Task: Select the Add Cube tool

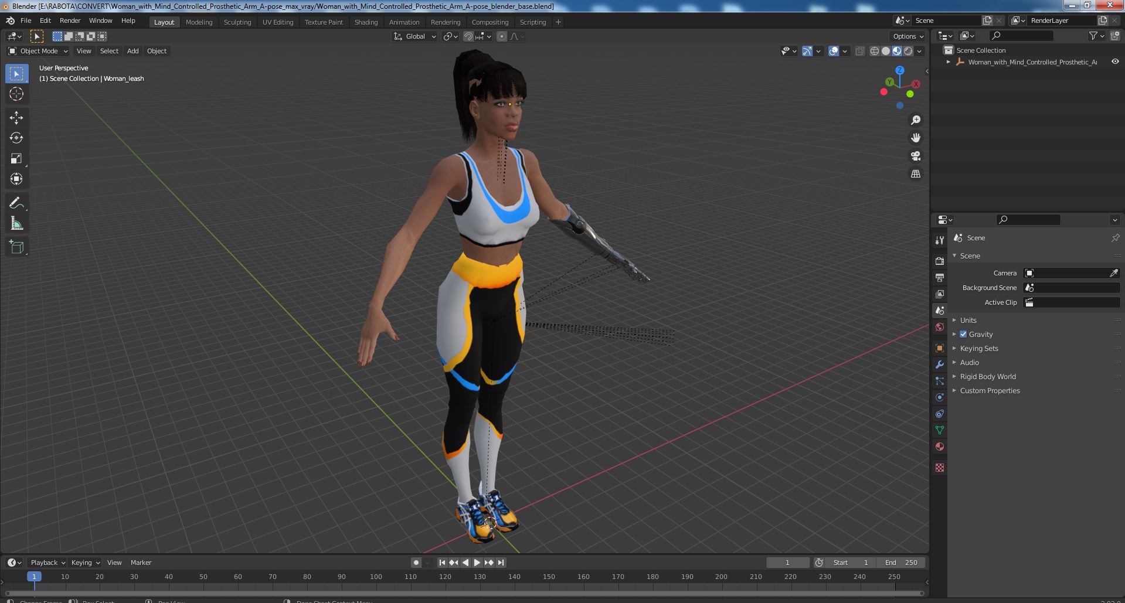Action: tap(16, 247)
